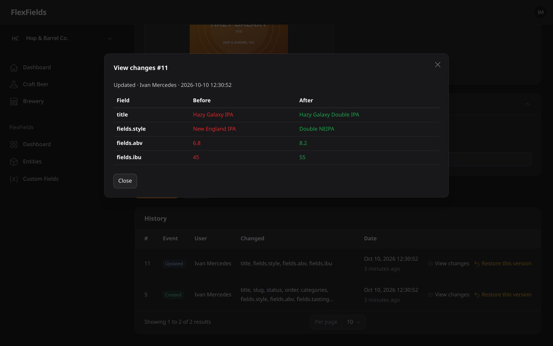The height and width of the screenshot is (346, 553).
Task: Click the fields.style row label
Action: click(x=131, y=129)
